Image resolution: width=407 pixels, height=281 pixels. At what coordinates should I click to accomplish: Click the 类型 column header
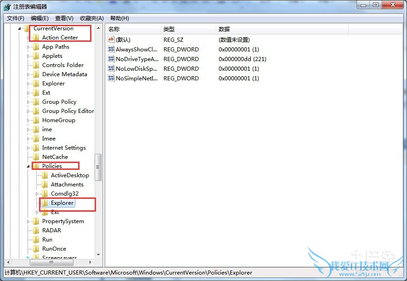(x=188, y=29)
